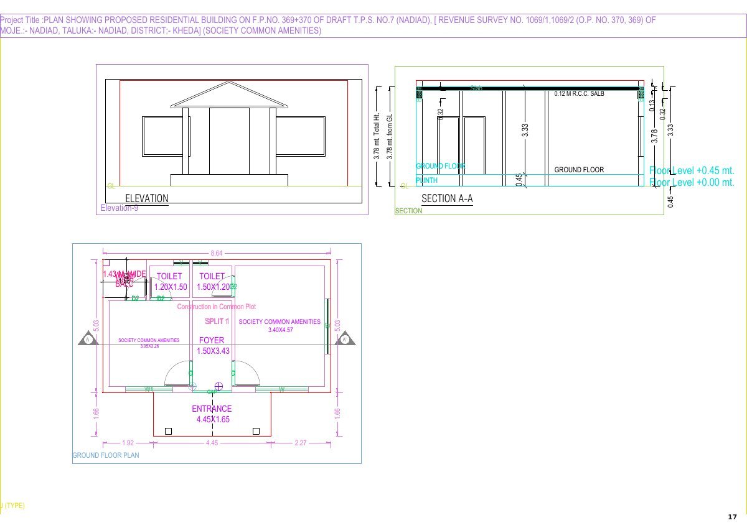Click the ELEVATION drawing title
The height and width of the screenshot is (528, 747).
click(x=147, y=198)
